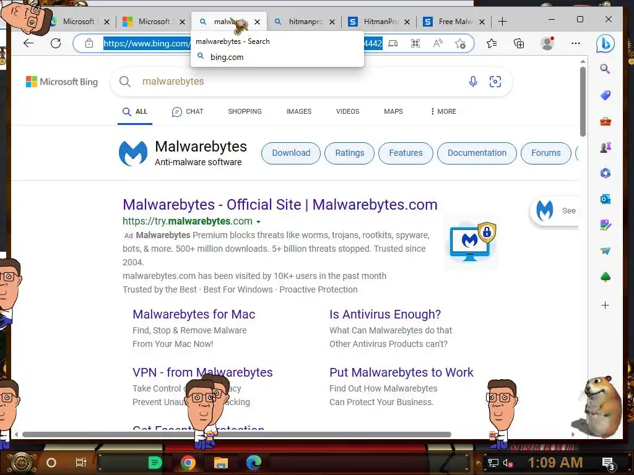
Task: Open the Drop paper plane icon in the sidebar
Action: tap(606, 251)
